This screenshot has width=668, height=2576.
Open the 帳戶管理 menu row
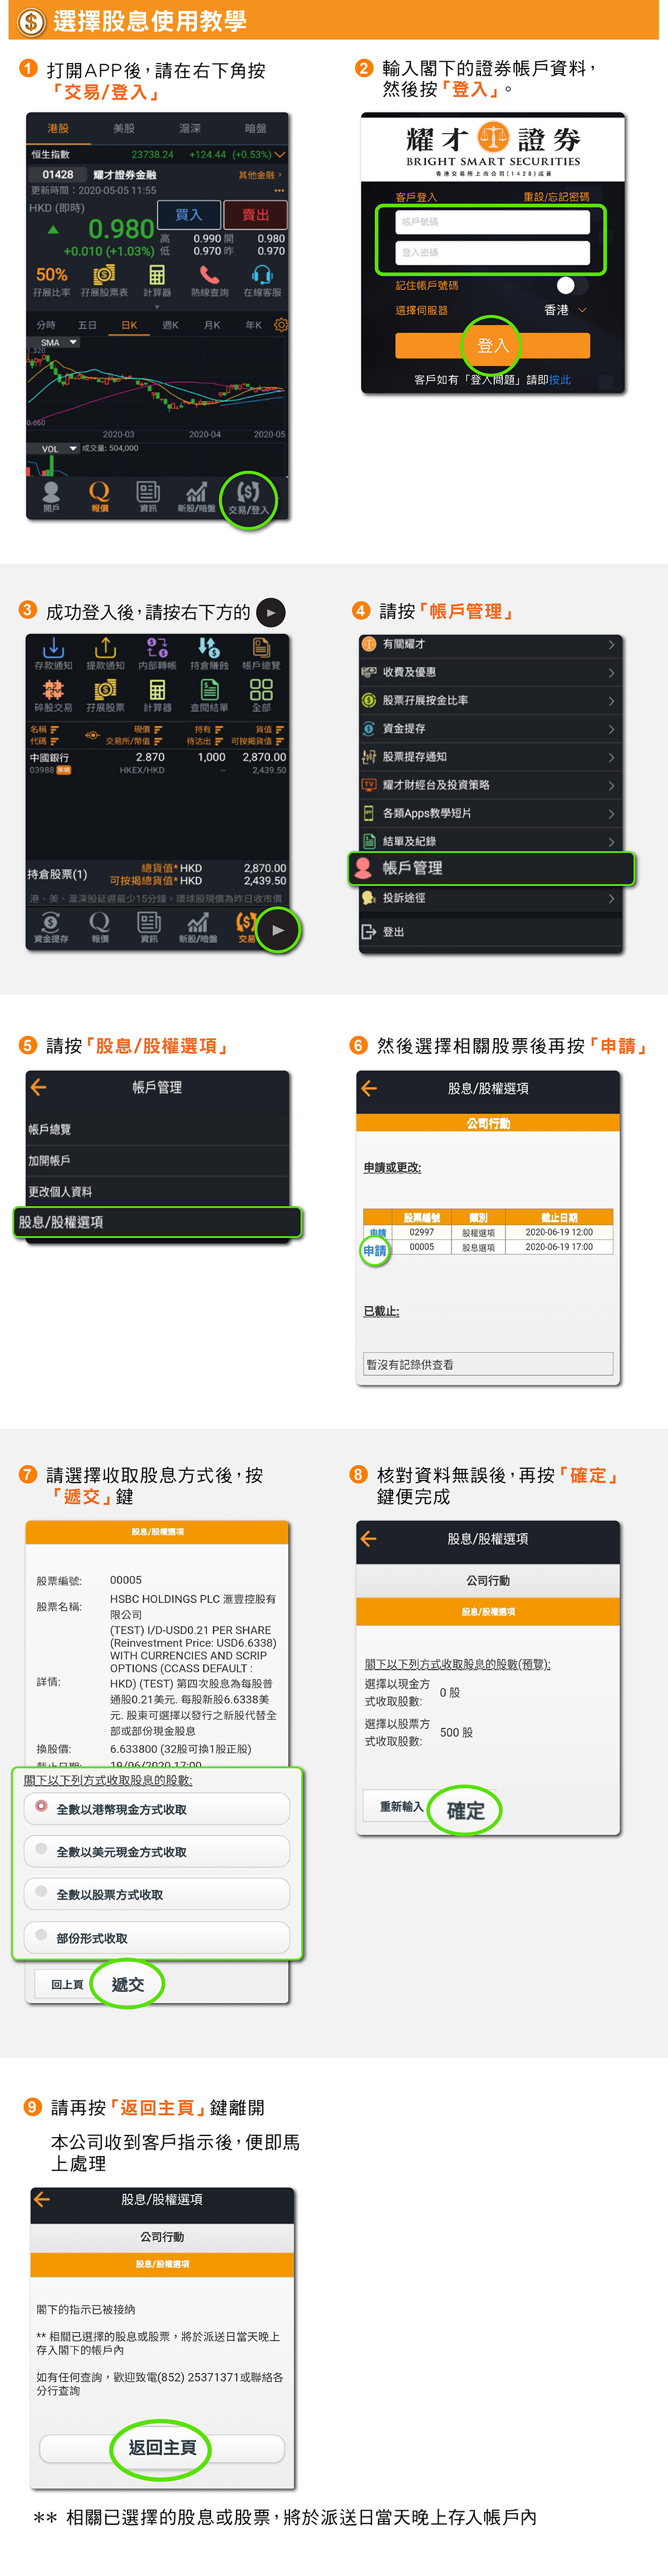point(491,868)
